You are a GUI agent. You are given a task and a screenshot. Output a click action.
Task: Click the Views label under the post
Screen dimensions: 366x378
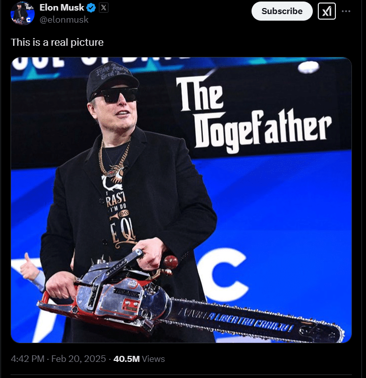coord(154,359)
